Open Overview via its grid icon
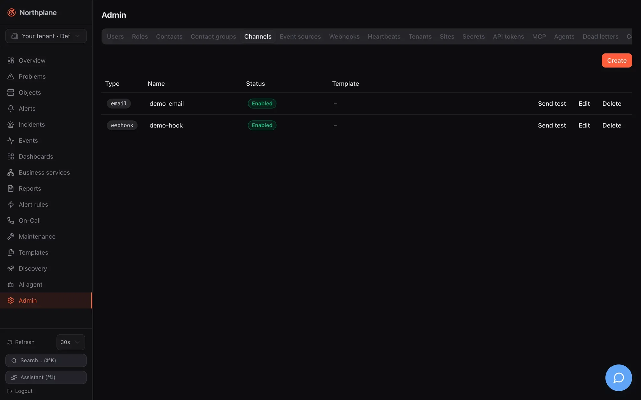Screen dimensions: 641x400 (x=11, y=60)
